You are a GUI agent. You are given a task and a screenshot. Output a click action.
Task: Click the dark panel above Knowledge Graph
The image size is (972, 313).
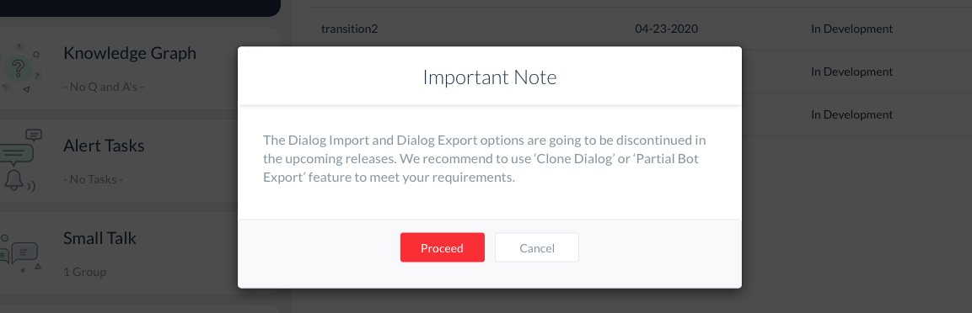coord(140,8)
